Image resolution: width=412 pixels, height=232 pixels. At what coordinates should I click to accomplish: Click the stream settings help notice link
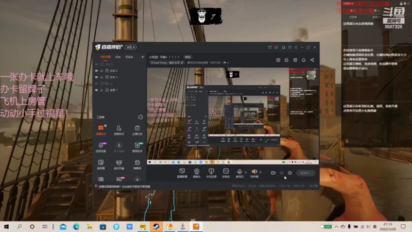tap(125, 186)
